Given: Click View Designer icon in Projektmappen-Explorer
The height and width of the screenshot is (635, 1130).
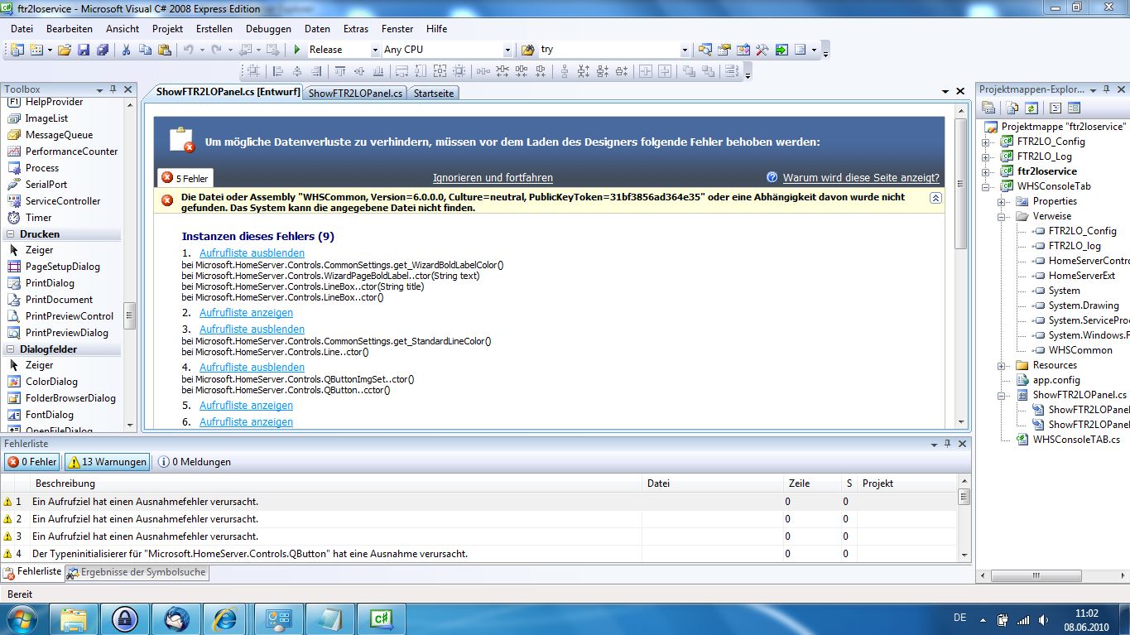Looking at the screenshot, I should click(x=1075, y=108).
